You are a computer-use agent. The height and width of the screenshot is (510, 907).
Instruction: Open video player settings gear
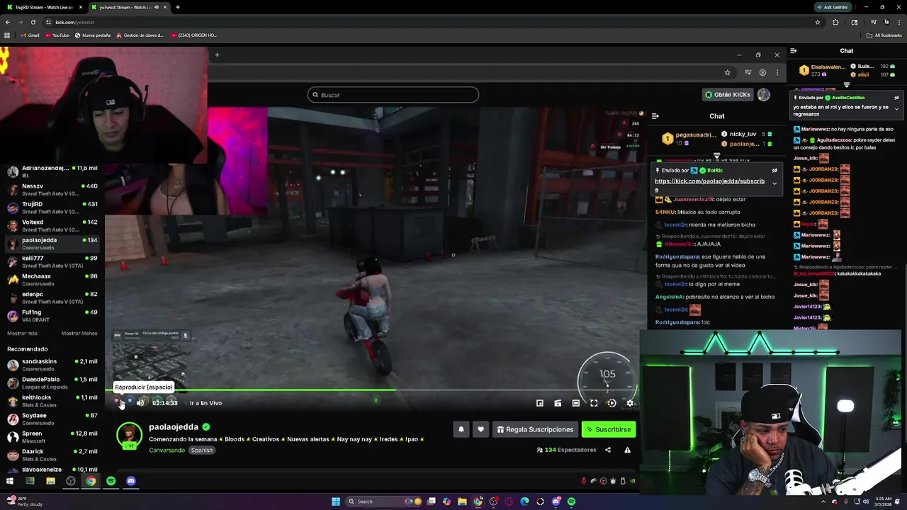pos(630,403)
